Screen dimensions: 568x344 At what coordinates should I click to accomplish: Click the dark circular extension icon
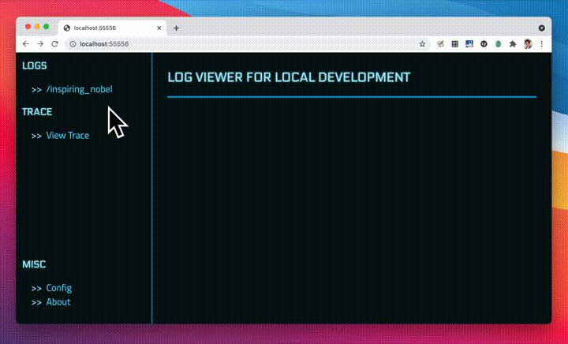point(484,44)
